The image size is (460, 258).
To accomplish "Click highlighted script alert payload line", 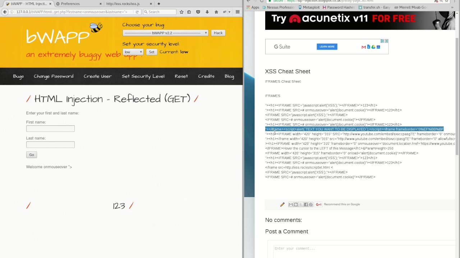I will pyautogui.click(x=354, y=129).
